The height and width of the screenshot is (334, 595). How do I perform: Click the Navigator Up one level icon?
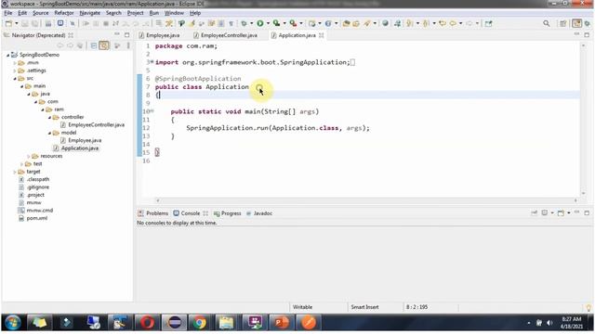point(80,45)
